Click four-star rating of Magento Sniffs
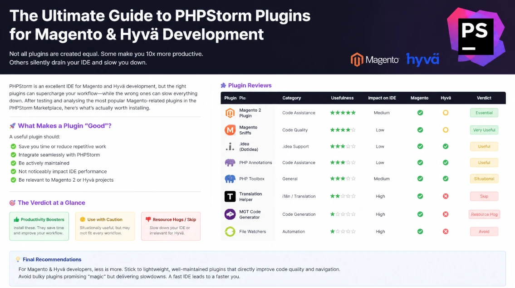The image size is (515, 288). point(343,130)
